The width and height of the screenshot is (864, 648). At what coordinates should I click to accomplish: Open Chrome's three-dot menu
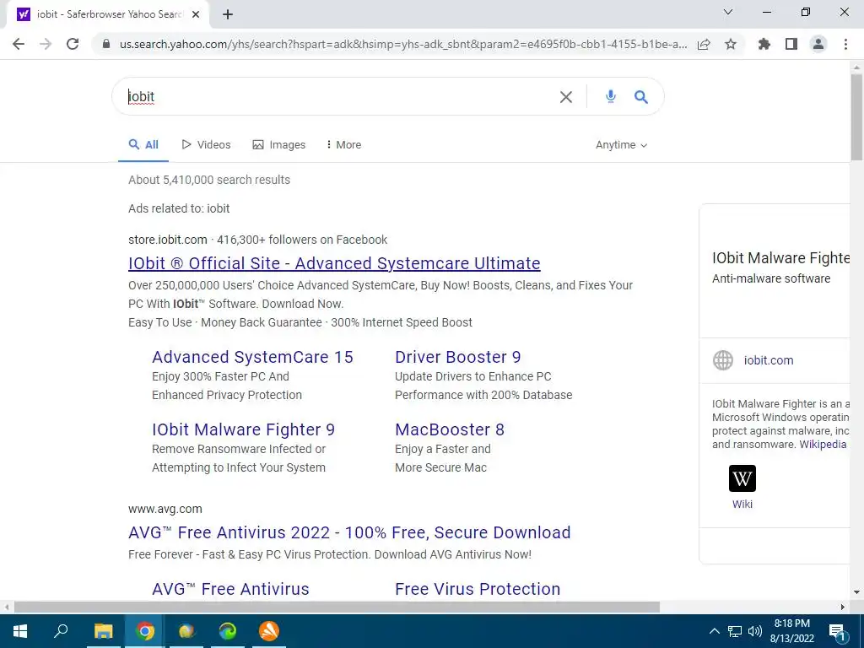click(845, 44)
